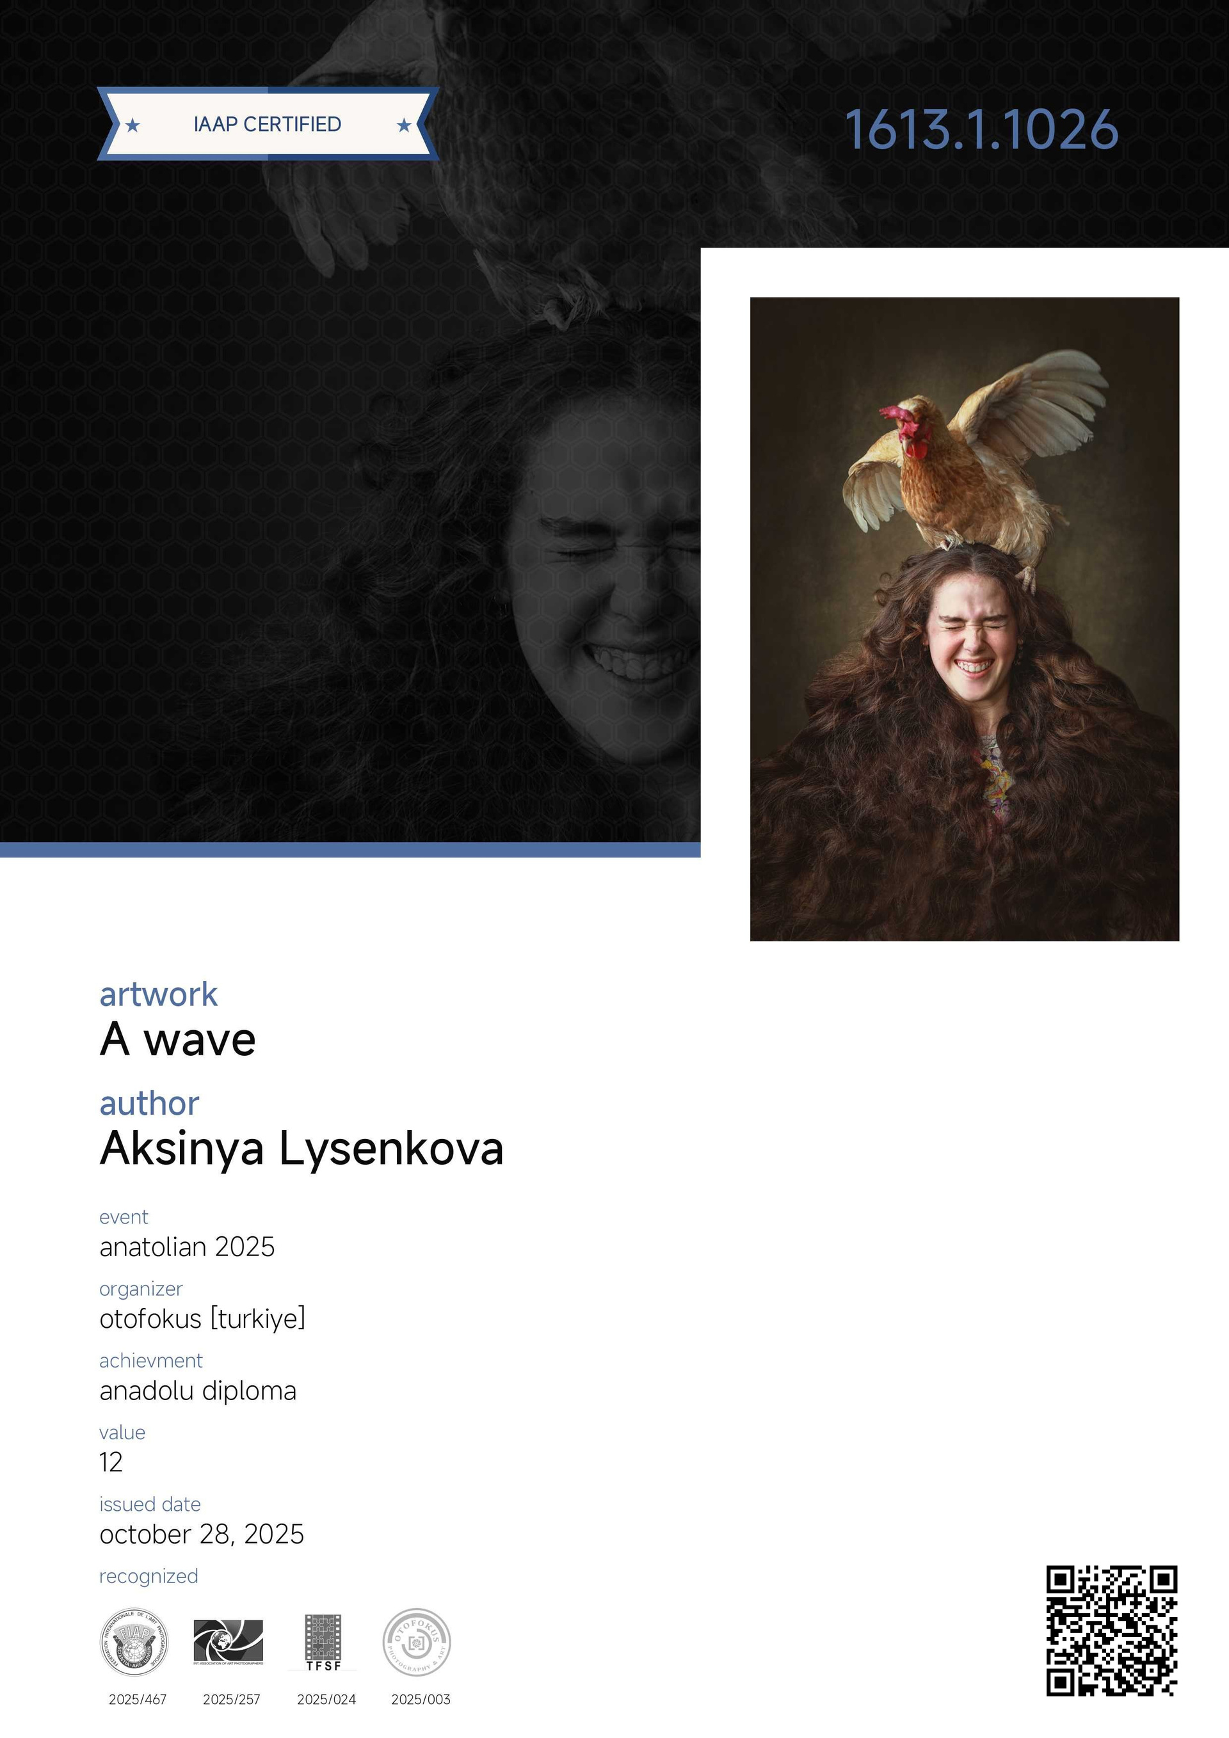
Task: Click achievement anadolu diploma text
Action: [x=198, y=1391]
